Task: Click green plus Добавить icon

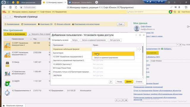Action: 162,49
